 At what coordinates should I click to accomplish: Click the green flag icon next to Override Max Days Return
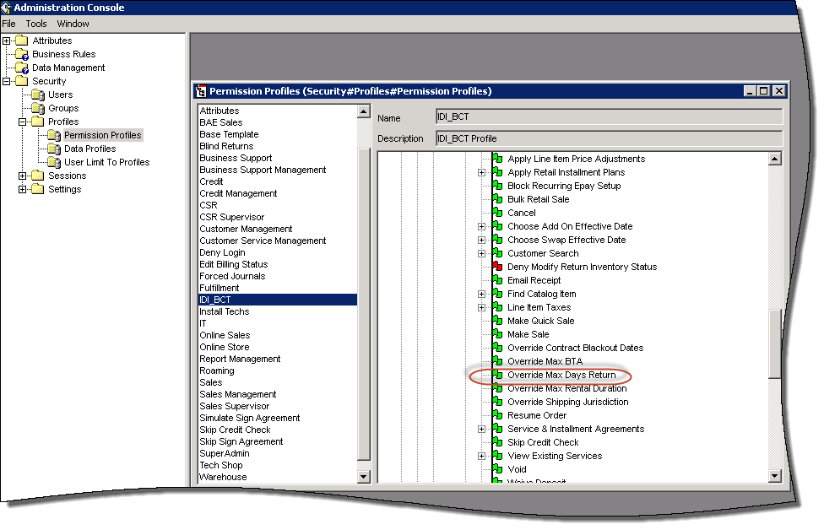497,375
